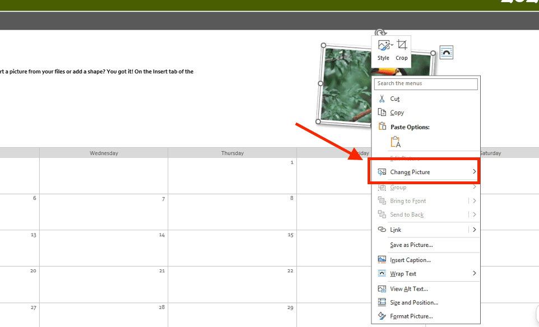This screenshot has height=327, width=539.
Task: Click the Format Picture paint icon
Action: pyautogui.click(x=382, y=316)
